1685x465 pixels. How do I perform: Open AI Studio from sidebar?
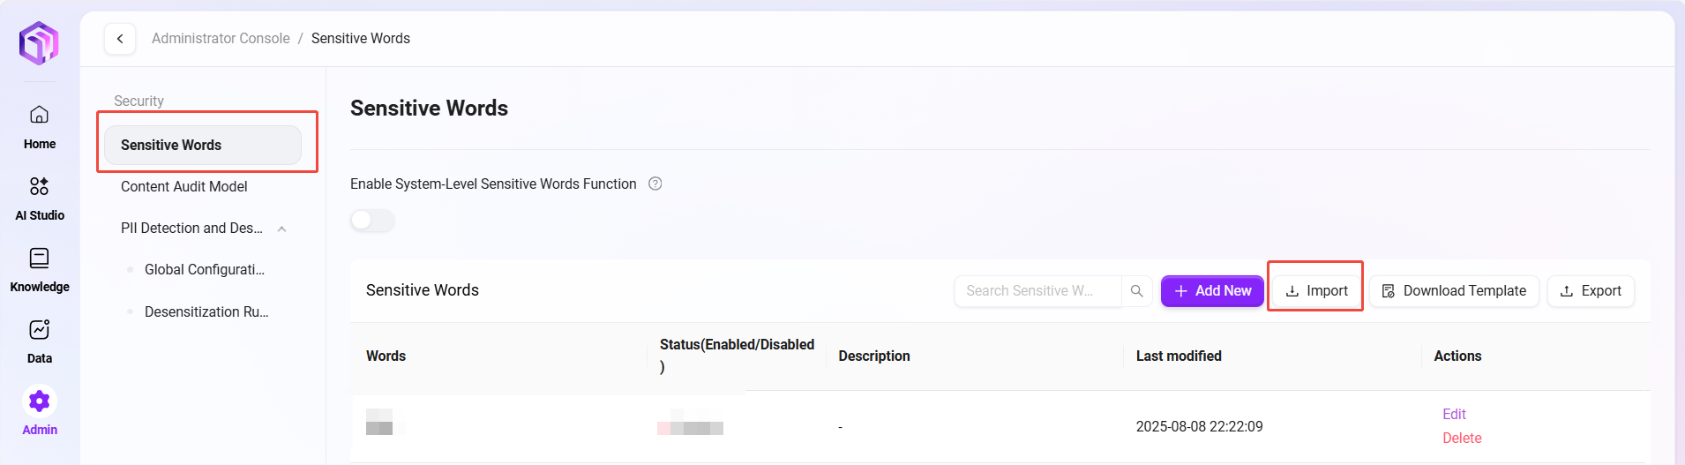click(x=39, y=198)
